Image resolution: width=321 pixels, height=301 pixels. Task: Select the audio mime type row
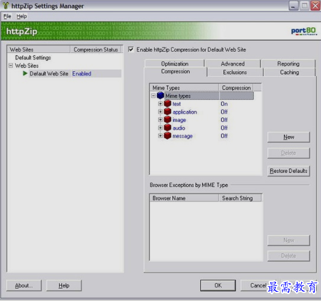(179, 128)
